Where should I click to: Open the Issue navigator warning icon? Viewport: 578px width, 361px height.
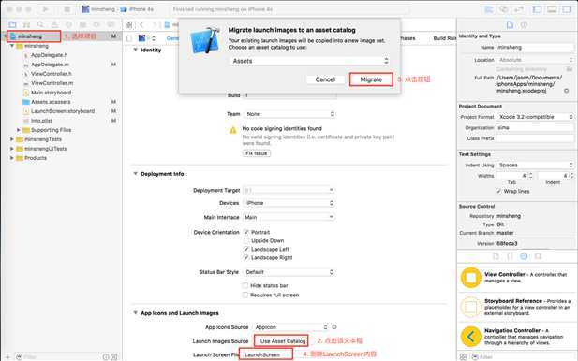(x=54, y=24)
